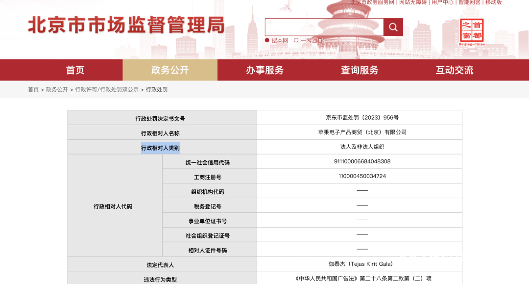The image size is (529, 284).
Task: Click the name 伽泰杰（Tejas Kirit Gala）
Action: point(362,264)
